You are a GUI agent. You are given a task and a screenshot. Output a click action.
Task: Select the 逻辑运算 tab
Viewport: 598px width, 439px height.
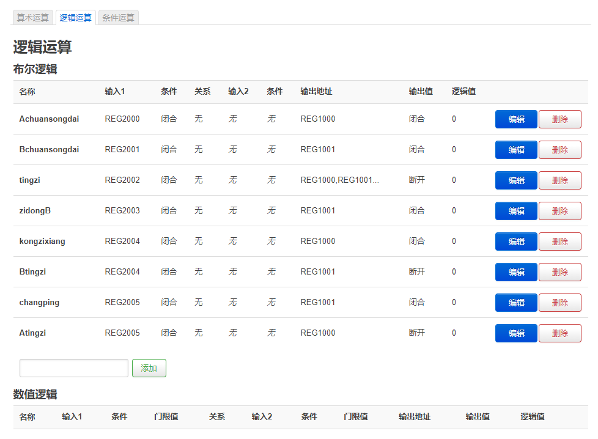[x=75, y=18]
